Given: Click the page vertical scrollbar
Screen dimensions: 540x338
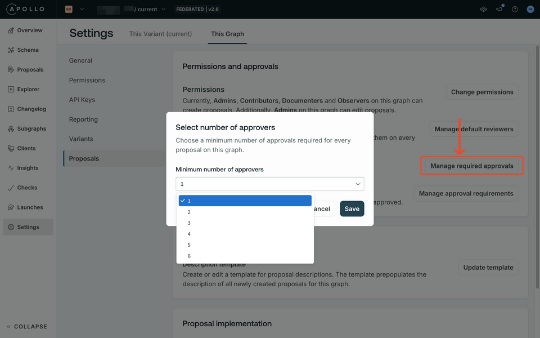Looking at the screenshot, I should [x=537, y=167].
